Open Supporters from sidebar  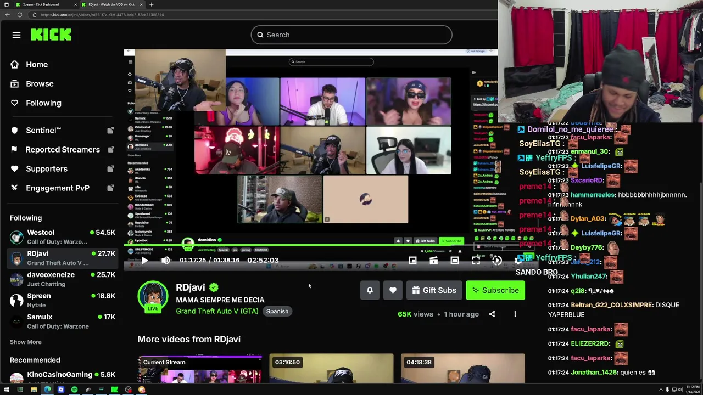tap(47, 169)
